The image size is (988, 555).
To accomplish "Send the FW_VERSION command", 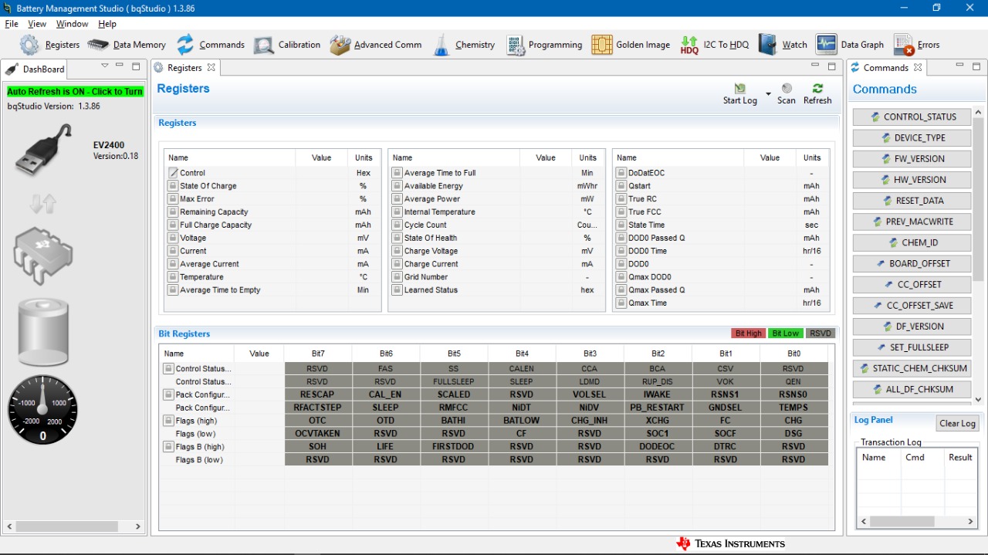I will [912, 158].
